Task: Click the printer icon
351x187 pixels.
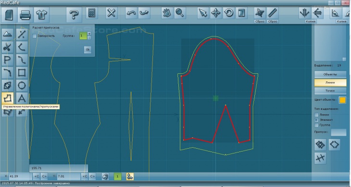Action: [x=25, y=15]
